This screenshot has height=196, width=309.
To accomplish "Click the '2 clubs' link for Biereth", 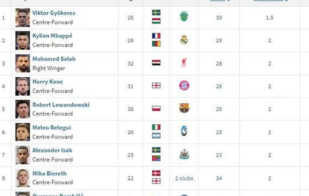I will tap(184, 178).
